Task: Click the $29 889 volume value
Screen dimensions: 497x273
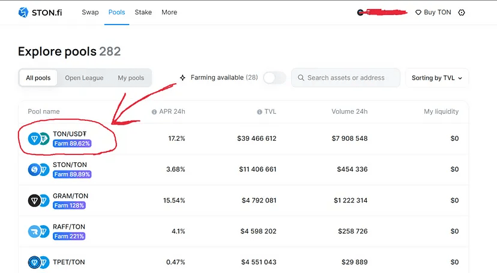Action: click(355, 262)
